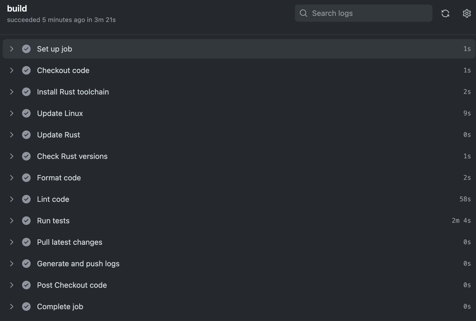Viewport: 476px width, 321px height.
Task: Expand the Generate and push logs step
Action: click(12, 264)
